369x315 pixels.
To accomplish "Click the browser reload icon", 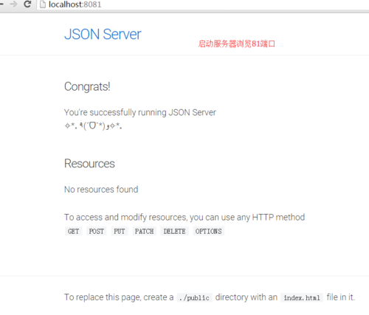I will pyautogui.click(x=27, y=4).
